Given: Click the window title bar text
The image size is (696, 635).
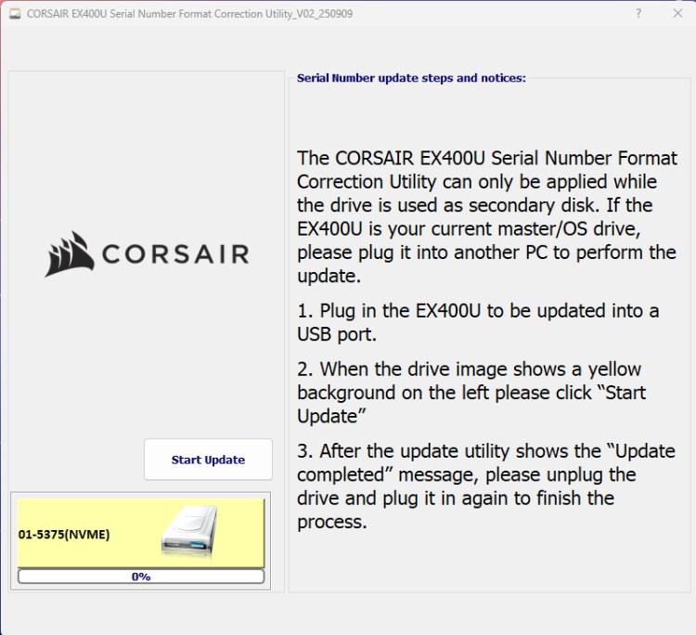Looking at the screenshot, I should (189, 14).
